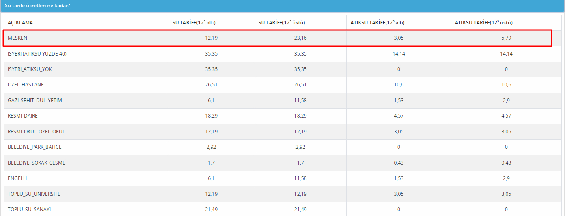Image resolution: width=565 pixels, height=216 pixels.
Task: Click the SU TARİFE(12³ üstü) column header
Action: 282,23
